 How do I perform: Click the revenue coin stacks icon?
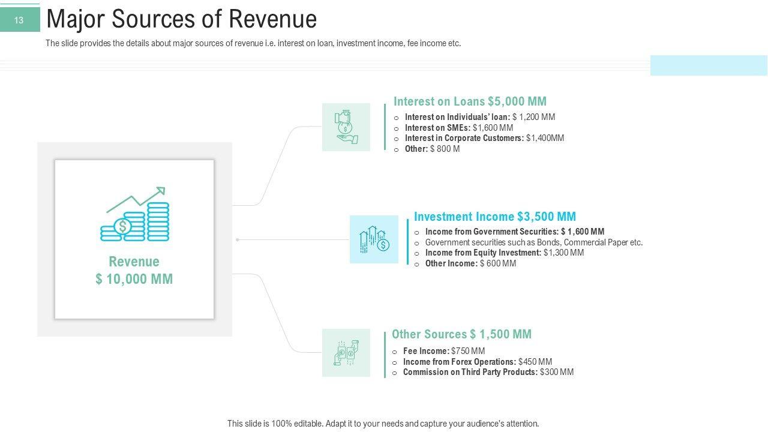point(134,214)
